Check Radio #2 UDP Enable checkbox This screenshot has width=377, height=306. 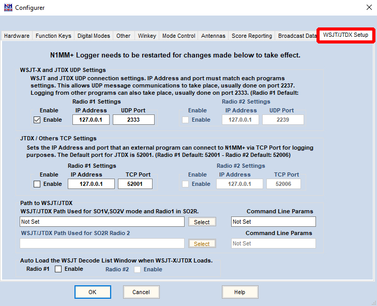185,120
